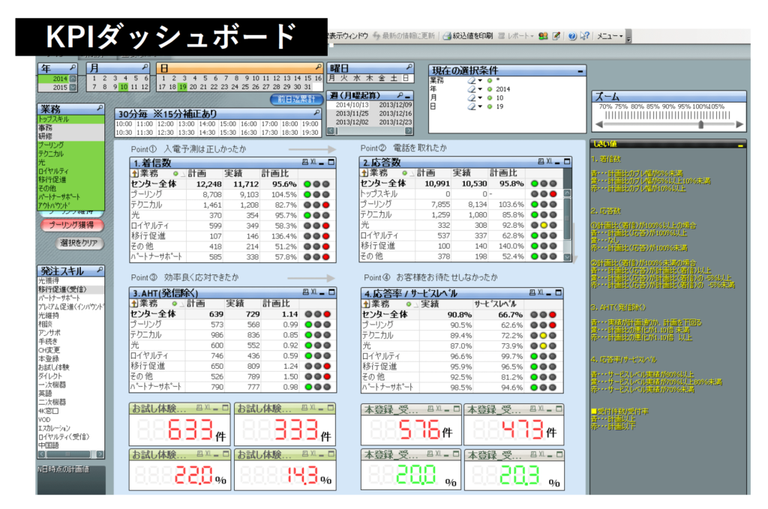Open the メニュー dropdown in the toolbar
768x509 pixels.
608,36
